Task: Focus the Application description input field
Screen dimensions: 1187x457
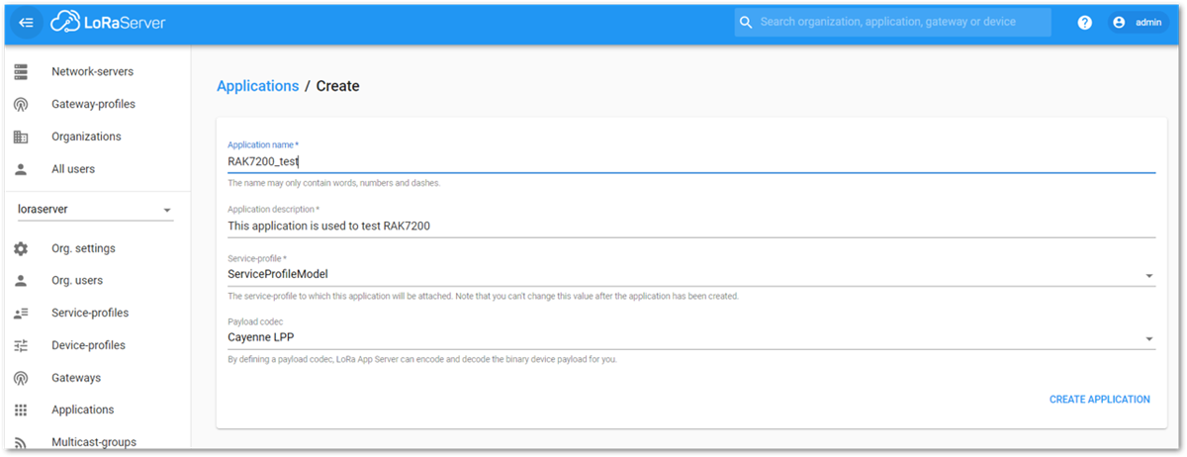Action: 691,226
